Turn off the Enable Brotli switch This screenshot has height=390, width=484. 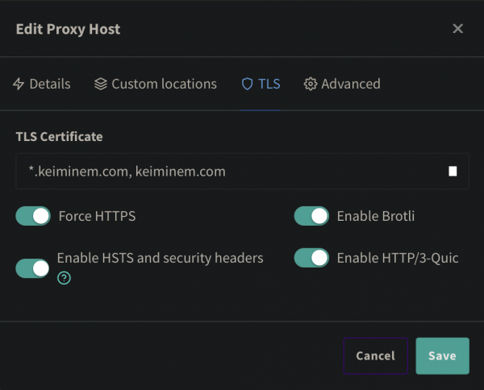click(311, 216)
